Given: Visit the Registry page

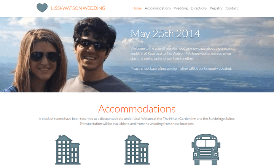Looking at the screenshot, I should click(x=216, y=8).
